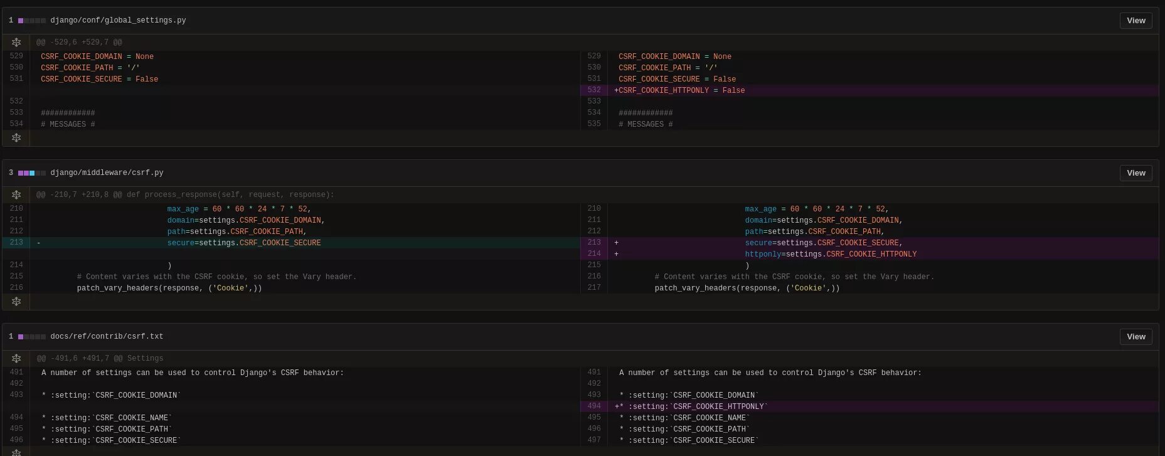The image size is (1165, 456).
Task: Click the diffstat squares for docs/ref/contrib/csrf.txt
Action: coord(31,337)
